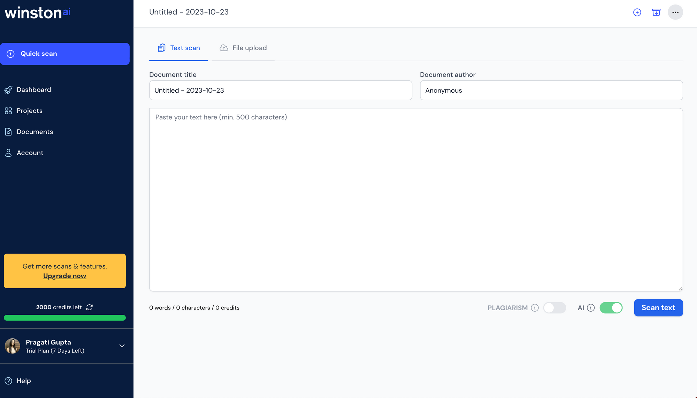The height and width of the screenshot is (398, 697).
Task: Click the plagiarism info icon
Action: pos(535,308)
